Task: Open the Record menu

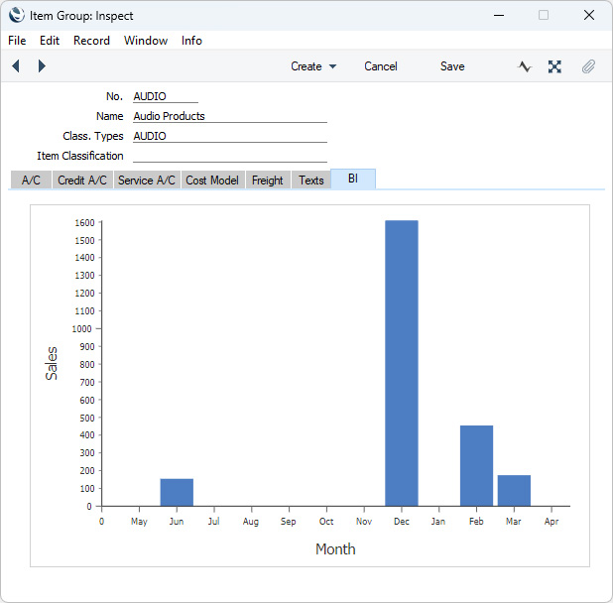Action: pyautogui.click(x=91, y=41)
